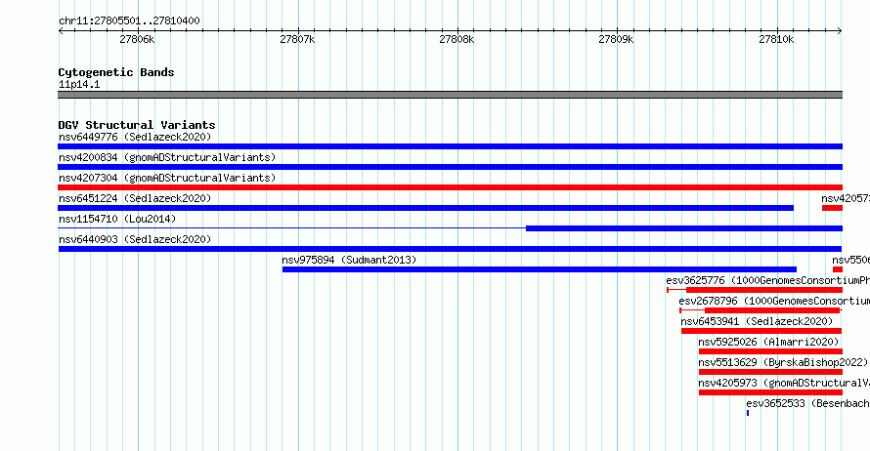The width and height of the screenshot is (870, 451).
Task: Click esv2678796 1000GenomesConsortium label
Action: coord(774,301)
